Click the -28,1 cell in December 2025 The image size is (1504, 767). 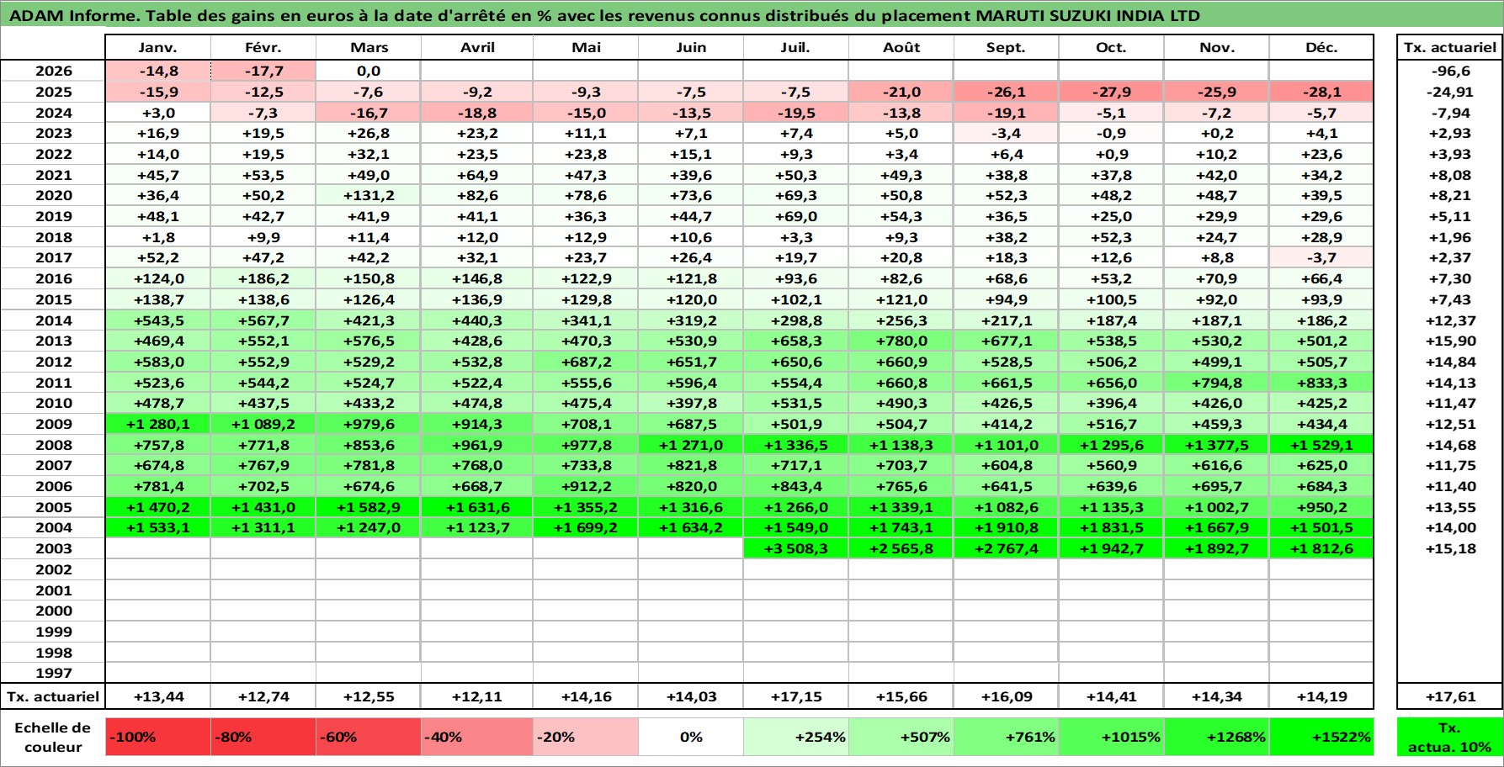(x=1321, y=92)
